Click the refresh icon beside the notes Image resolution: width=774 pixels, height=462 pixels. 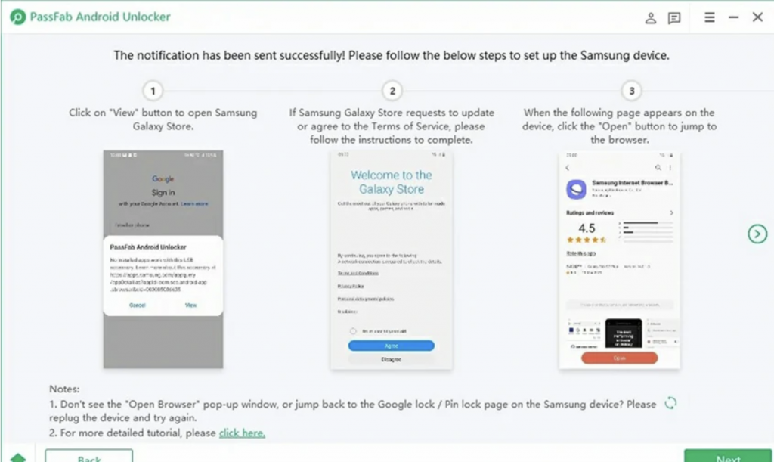click(670, 404)
